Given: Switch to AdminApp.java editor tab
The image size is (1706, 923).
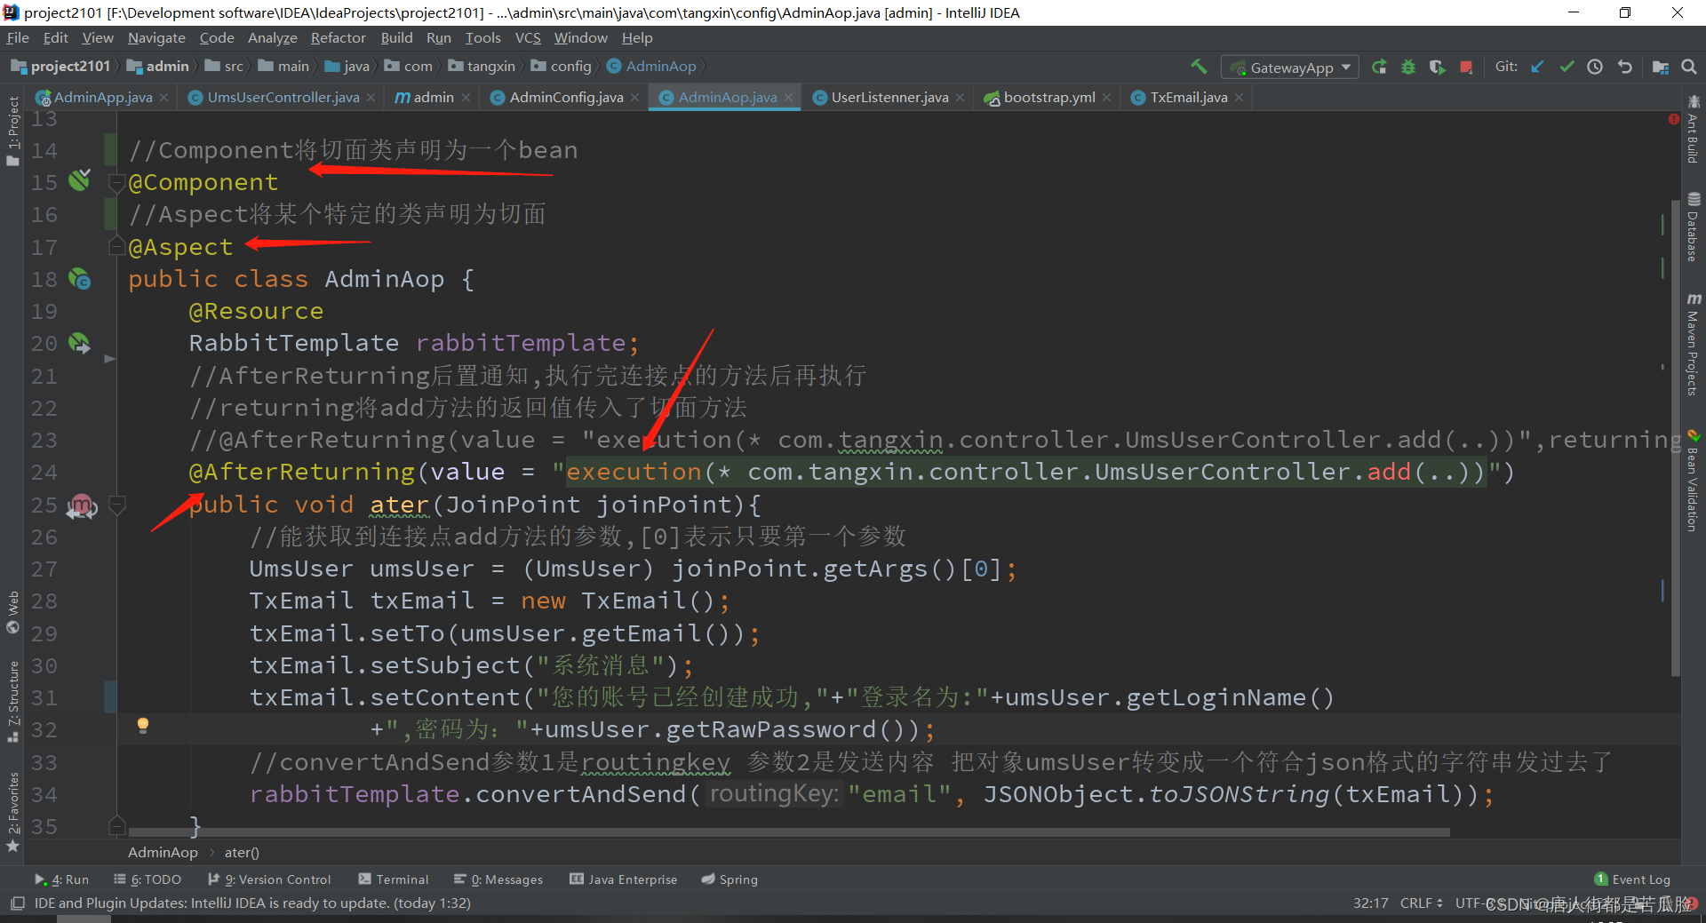Looking at the screenshot, I should point(103,98).
